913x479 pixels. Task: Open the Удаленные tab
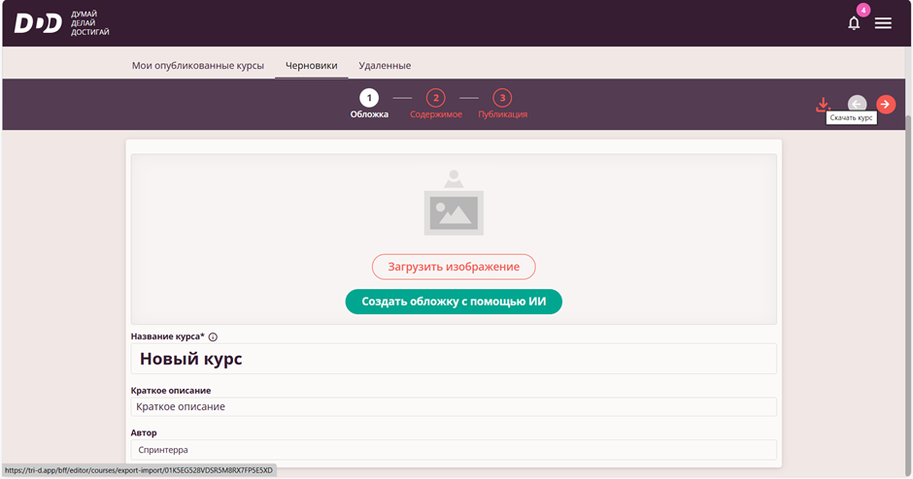385,65
